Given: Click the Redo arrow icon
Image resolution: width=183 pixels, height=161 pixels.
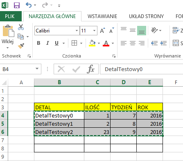Looking at the screenshot, I should point(45,5).
